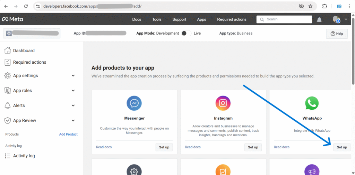Open the Tools menu item
355x175 pixels.
click(157, 19)
